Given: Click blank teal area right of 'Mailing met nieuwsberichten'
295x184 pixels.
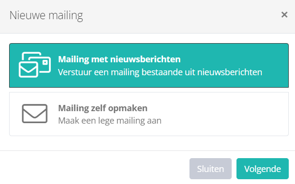Looking at the screenshot, I should [x=233, y=59].
